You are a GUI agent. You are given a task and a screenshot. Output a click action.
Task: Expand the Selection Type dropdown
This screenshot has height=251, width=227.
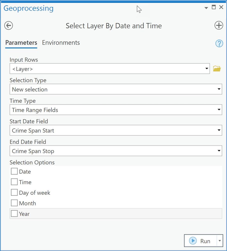pyautogui.click(x=219, y=89)
